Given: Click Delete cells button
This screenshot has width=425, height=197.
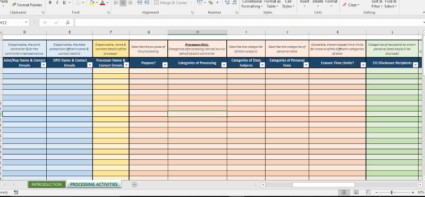Looking at the screenshot, I should [318, 3].
